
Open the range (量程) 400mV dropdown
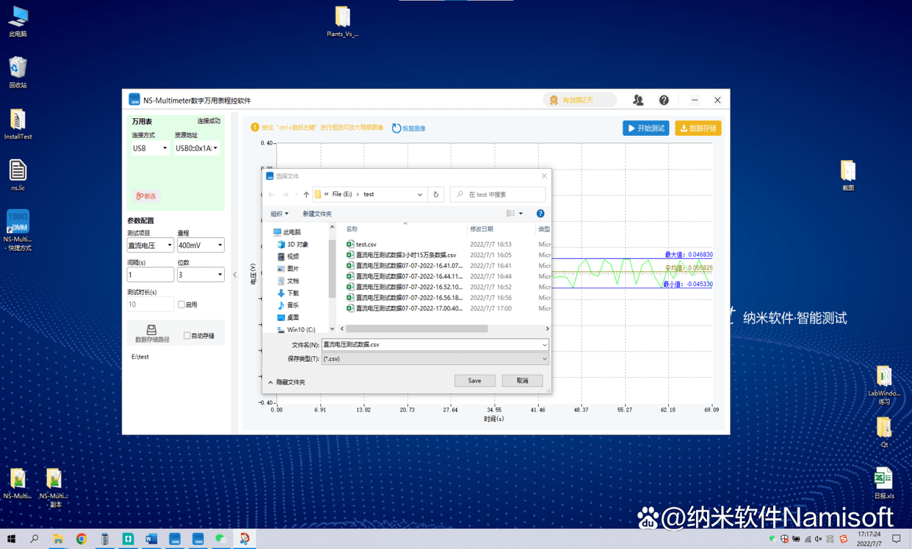[200, 245]
